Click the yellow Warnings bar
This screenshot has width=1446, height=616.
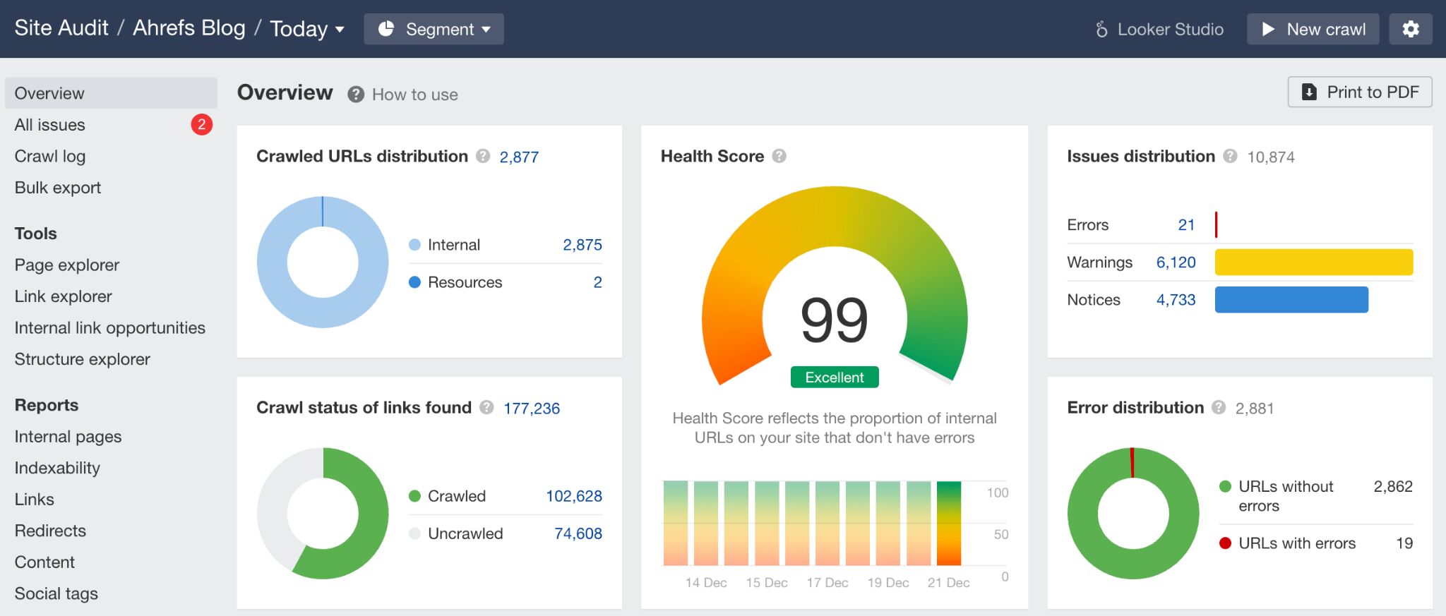[1313, 262]
